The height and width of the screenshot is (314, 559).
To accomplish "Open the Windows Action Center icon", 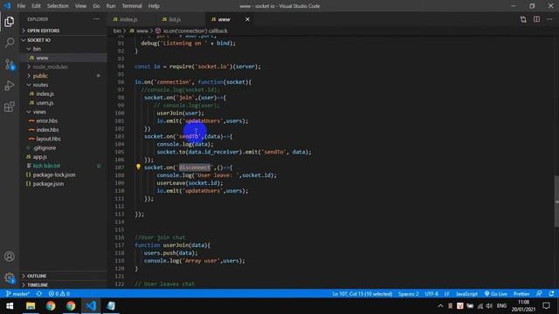I will [546, 306].
